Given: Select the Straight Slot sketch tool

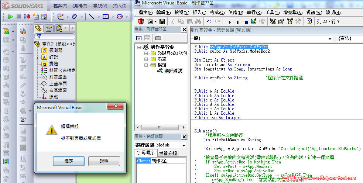Looking at the screenshot, I should (x=120, y=17).
